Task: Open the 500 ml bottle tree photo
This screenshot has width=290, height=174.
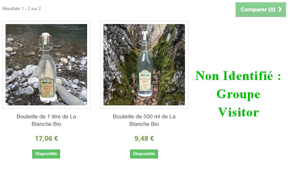Action: [x=144, y=65]
